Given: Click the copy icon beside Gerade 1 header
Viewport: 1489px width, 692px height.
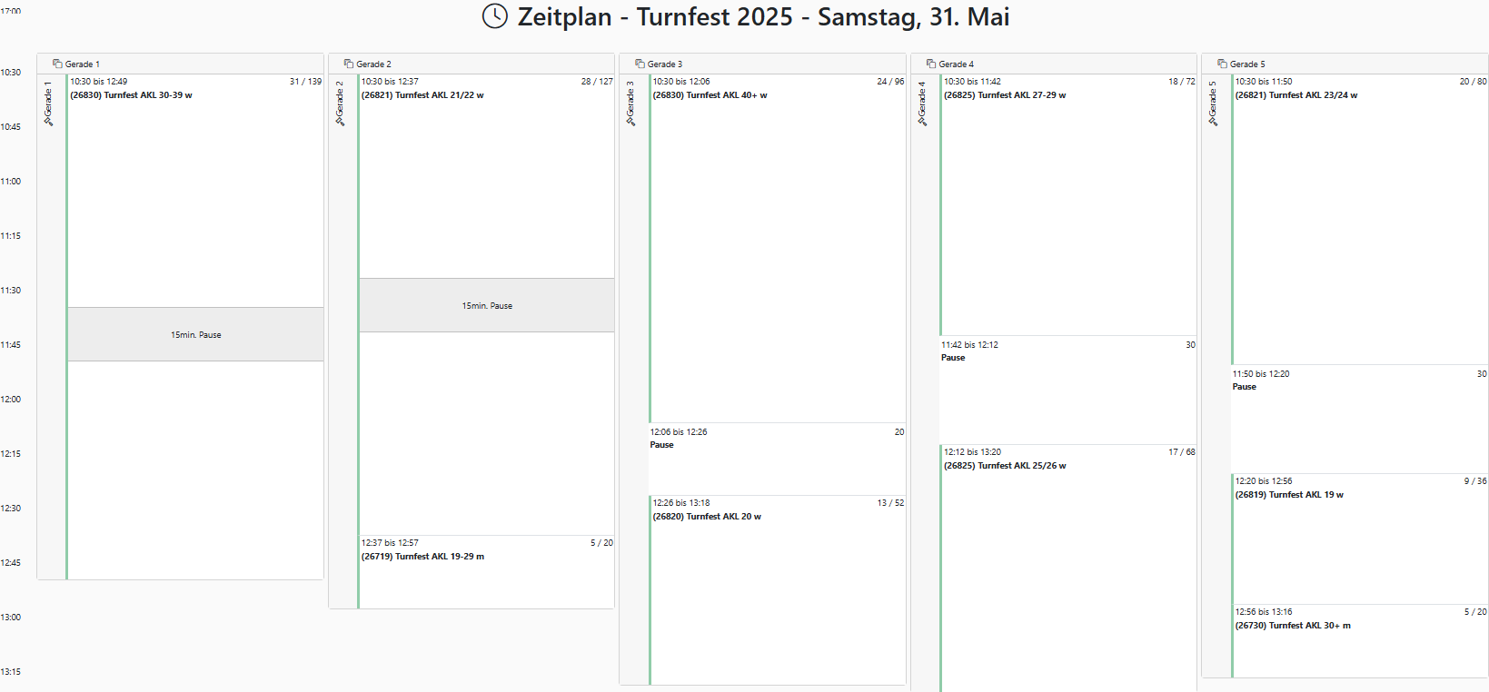Looking at the screenshot, I should click(57, 64).
